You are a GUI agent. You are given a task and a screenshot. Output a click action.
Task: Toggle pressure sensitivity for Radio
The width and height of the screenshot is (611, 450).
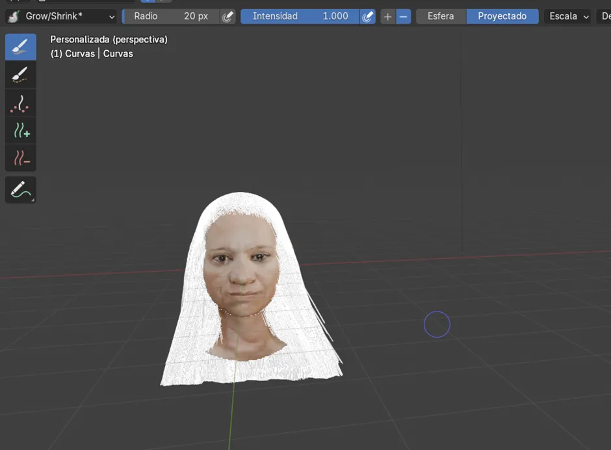click(227, 16)
